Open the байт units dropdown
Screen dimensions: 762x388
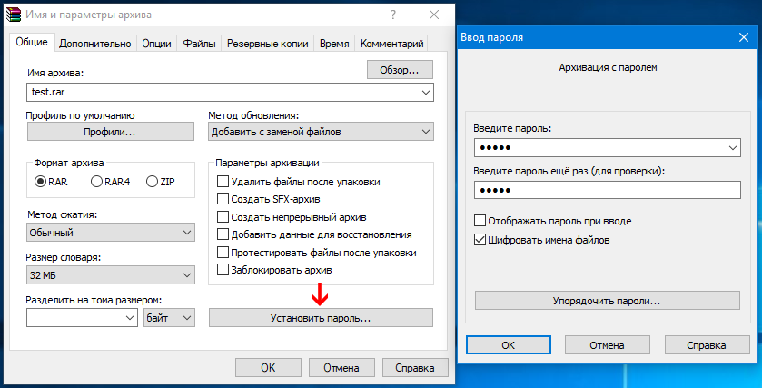click(x=169, y=318)
